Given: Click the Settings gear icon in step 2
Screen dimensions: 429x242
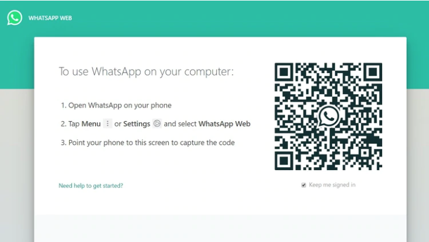Looking at the screenshot, I should coord(157,123).
